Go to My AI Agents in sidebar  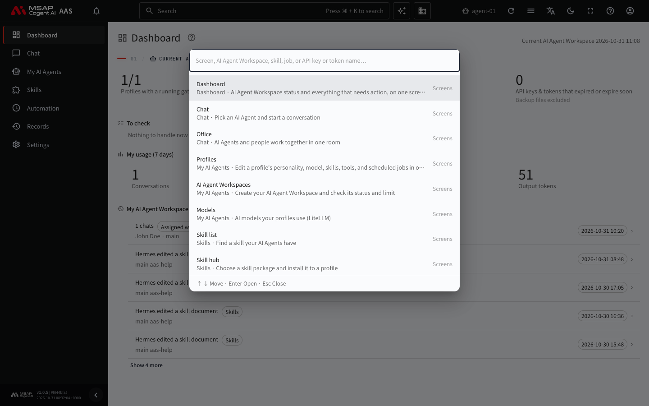coord(54,72)
